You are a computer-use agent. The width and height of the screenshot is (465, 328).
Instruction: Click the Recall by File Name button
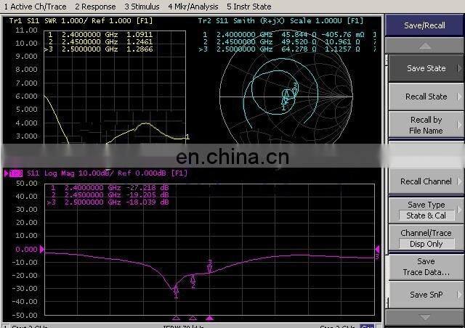pos(426,125)
